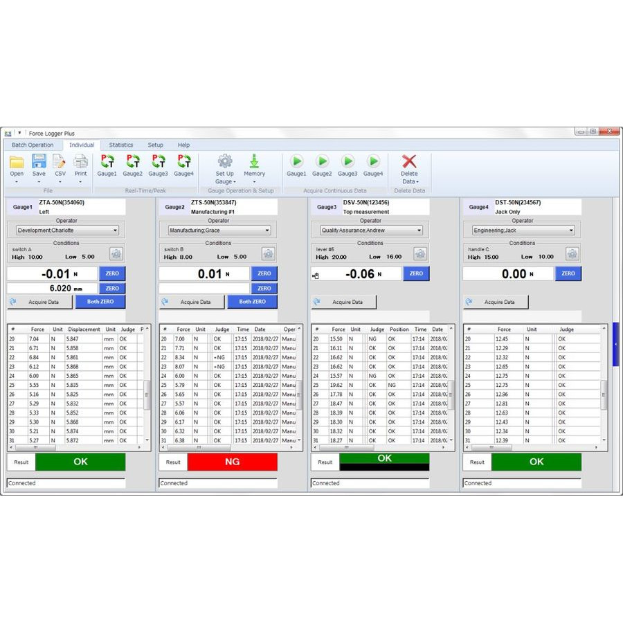Viewport: 623px width, 623px height.
Task: Click the Memory download icon
Action: [254, 162]
